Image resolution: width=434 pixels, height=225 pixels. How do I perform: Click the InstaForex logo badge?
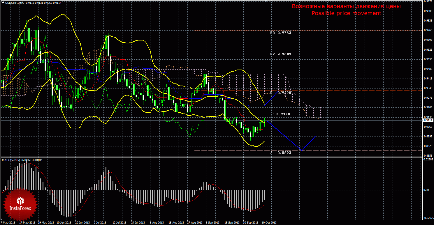[20, 204]
